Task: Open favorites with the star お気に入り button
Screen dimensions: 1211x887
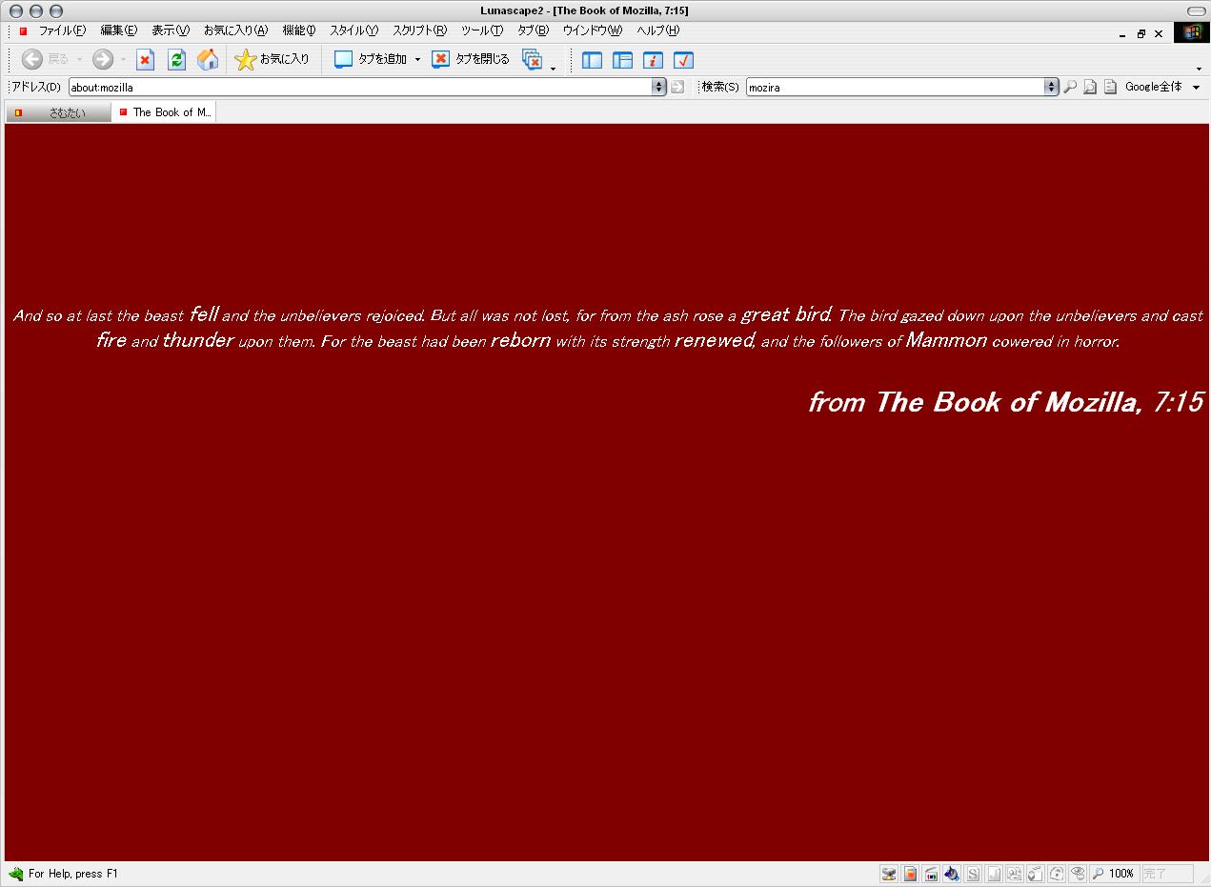Action: tap(272, 60)
